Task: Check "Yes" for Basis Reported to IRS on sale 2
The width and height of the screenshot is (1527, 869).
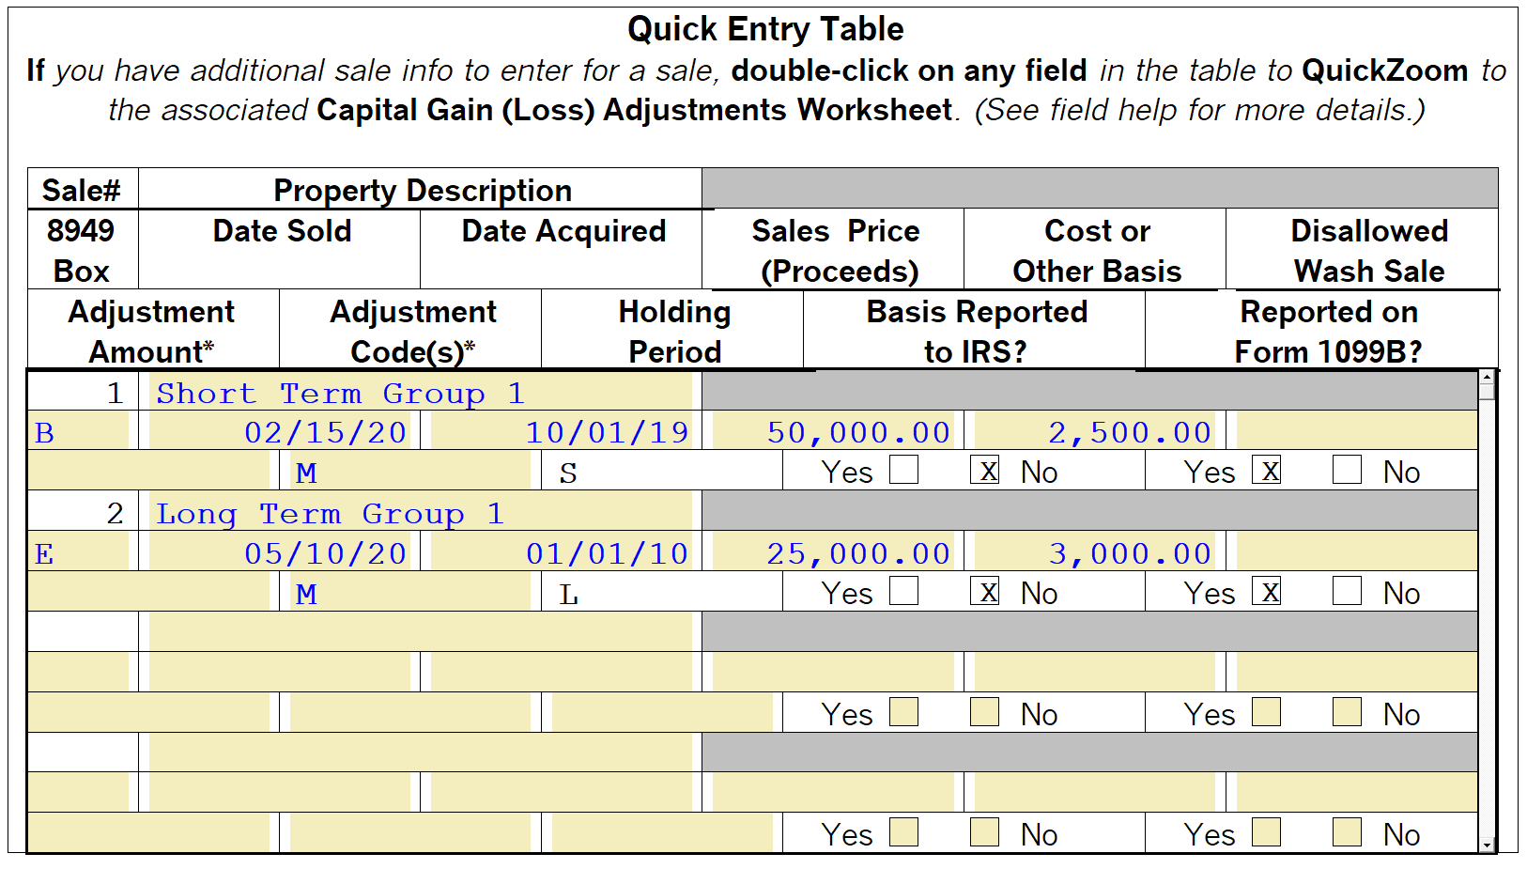Action: pos(903,591)
